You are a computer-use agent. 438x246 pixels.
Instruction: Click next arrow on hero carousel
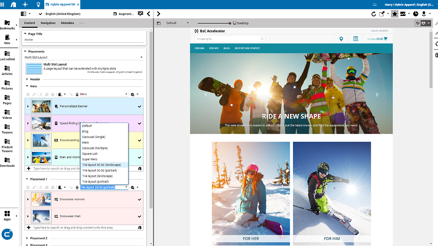pyautogui.click(x=377, y=95)
